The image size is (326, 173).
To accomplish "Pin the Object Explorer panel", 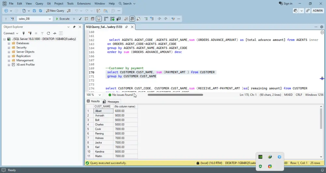I will pos(74,27).
